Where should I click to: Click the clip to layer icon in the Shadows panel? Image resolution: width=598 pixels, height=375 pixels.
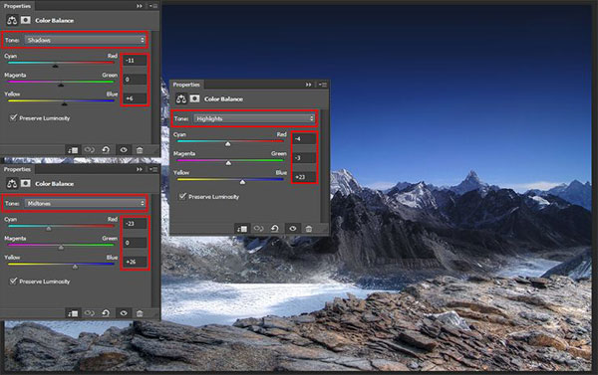pyautogui.click(x=73, y=150)
